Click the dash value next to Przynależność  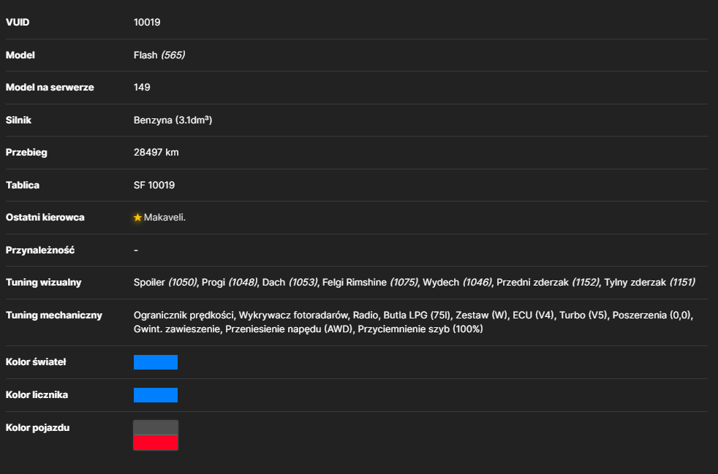click(x=136, y=251)
